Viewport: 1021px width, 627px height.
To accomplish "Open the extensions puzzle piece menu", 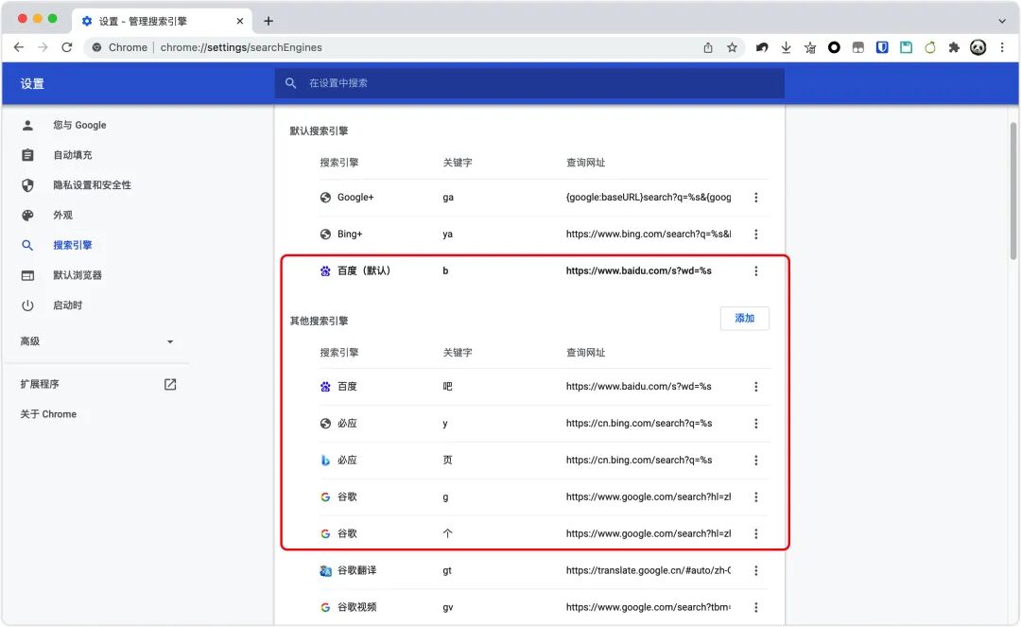I will [x=954, y=47].
